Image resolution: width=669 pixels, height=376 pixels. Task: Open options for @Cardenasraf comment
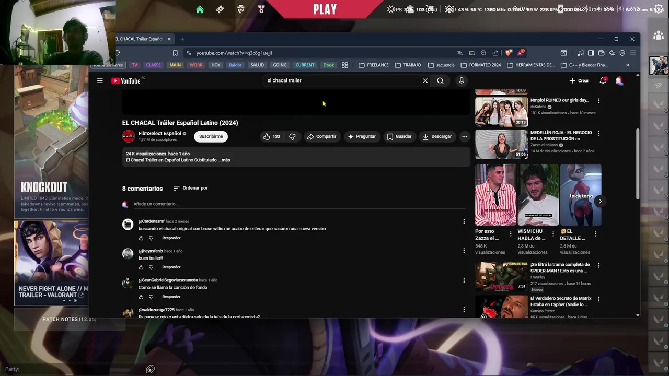(464, 221)
